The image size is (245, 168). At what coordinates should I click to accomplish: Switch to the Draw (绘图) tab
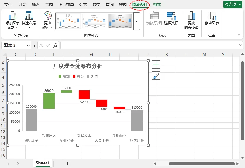click(x=49, y=4)
